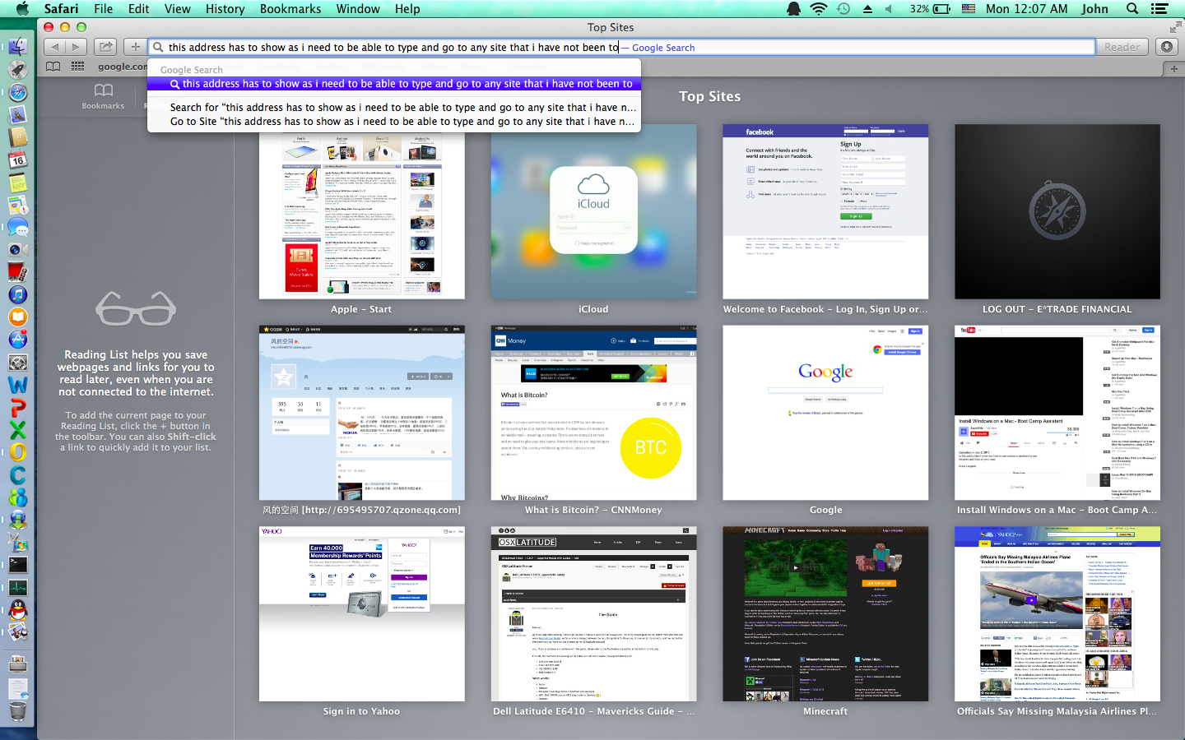Open the Apple menu
This screenshot has height=740, width=1185.
tap(21, 9)
